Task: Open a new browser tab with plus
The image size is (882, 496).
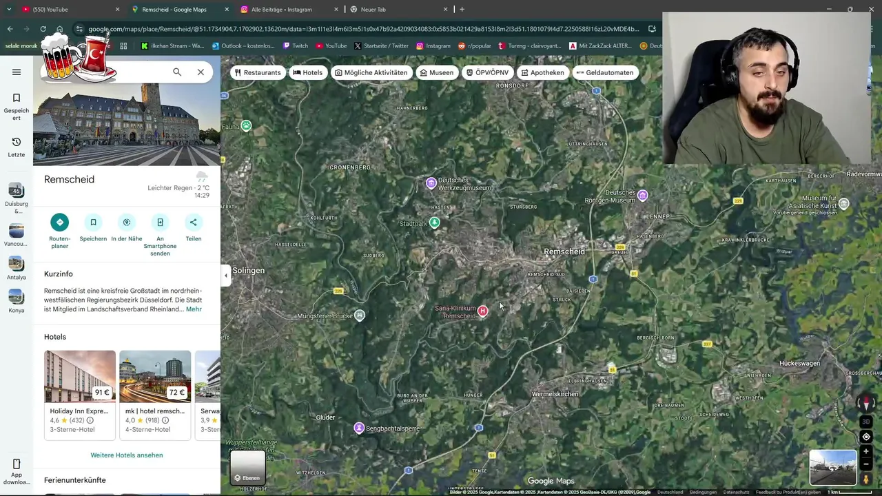Action: click(x=462, y=9)
